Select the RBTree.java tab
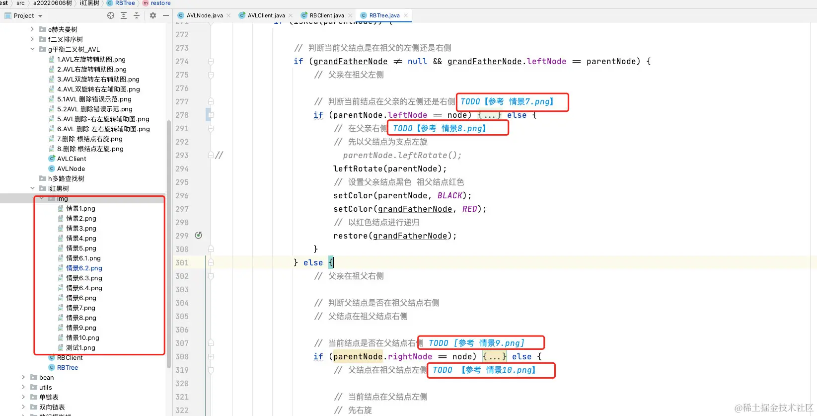 coord(384,15)
